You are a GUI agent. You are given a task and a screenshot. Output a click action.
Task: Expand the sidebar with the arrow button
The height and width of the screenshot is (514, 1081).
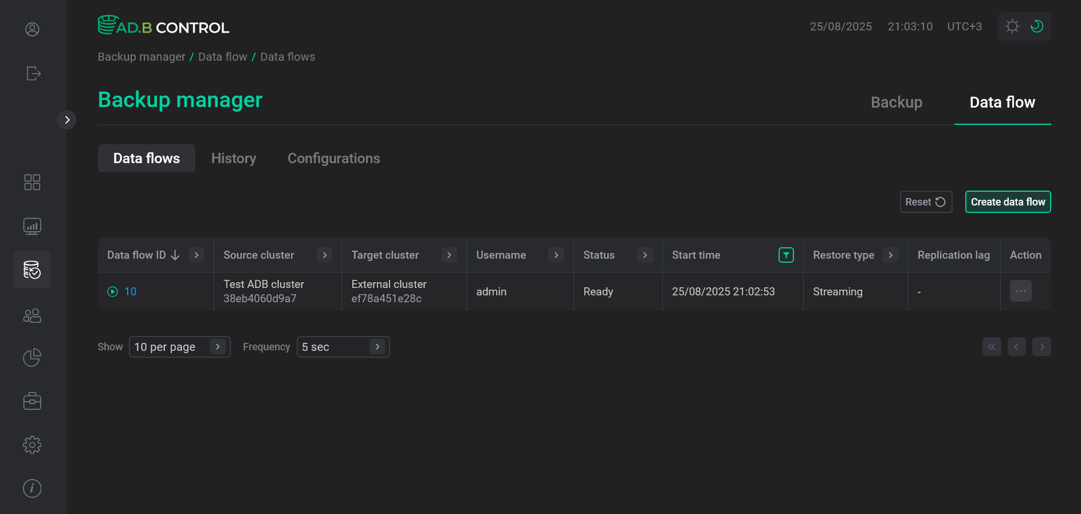pos(67,120)
